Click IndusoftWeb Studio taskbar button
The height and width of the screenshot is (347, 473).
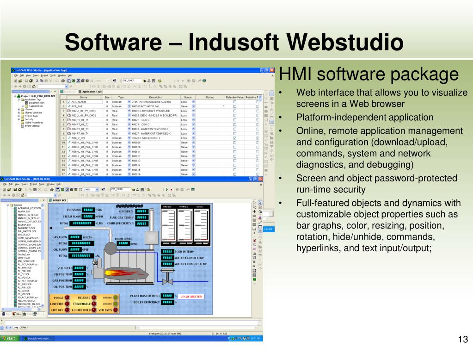tap(38, 339)
